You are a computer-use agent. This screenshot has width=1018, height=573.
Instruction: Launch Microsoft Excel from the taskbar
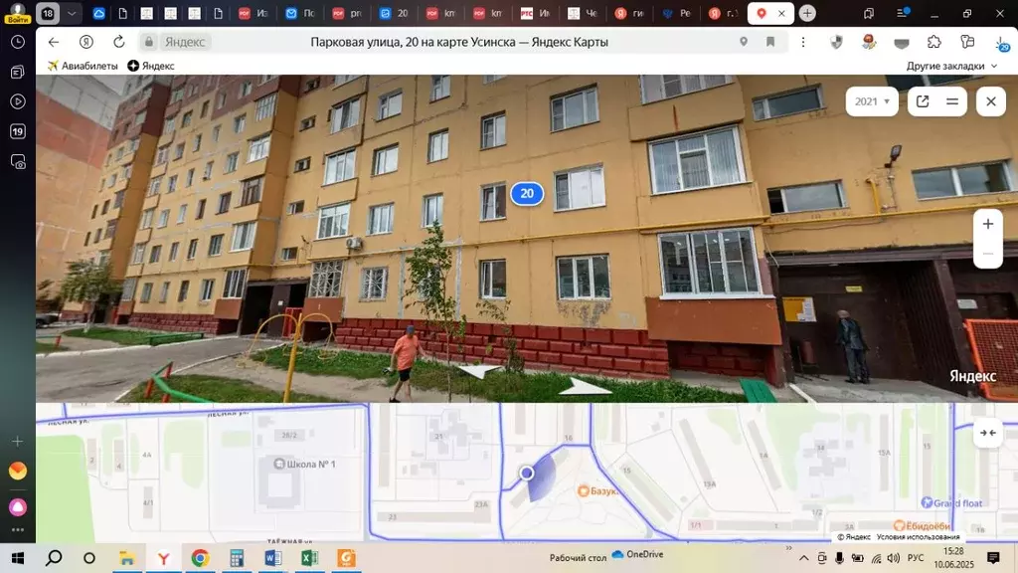[x=309, y=557]
